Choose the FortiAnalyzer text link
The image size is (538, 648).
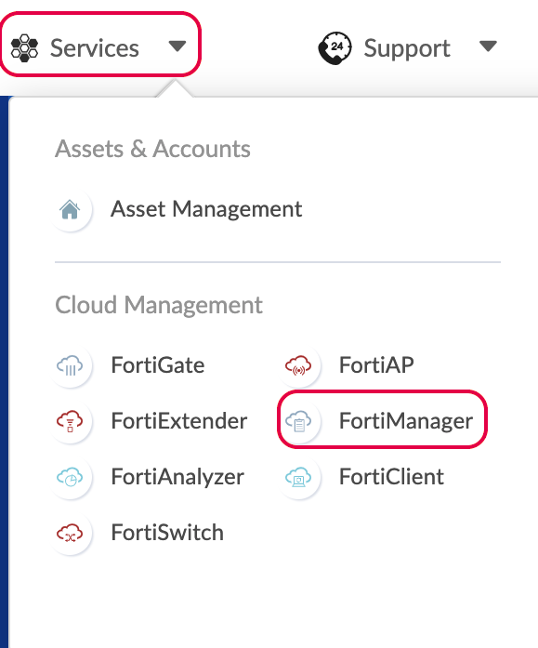click(177, 477)
